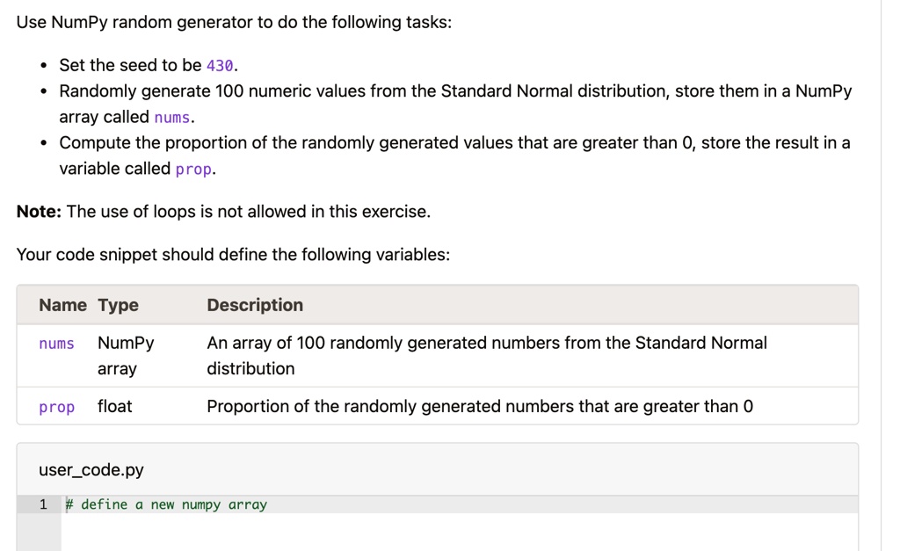Click the bold Note: label

pyautogui.click(x=39, y=212)
